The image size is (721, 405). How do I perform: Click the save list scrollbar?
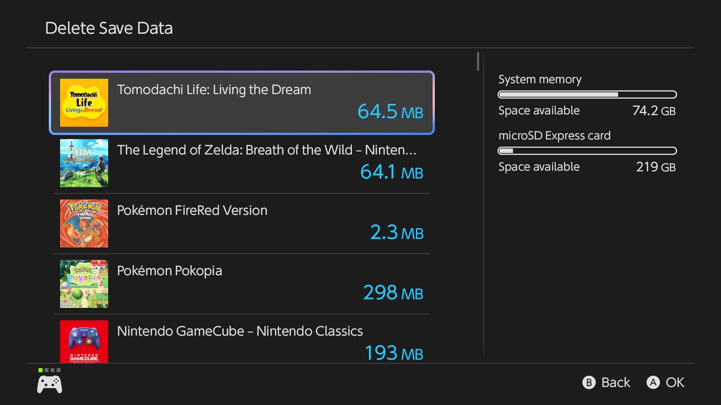(x=478, y=61)
